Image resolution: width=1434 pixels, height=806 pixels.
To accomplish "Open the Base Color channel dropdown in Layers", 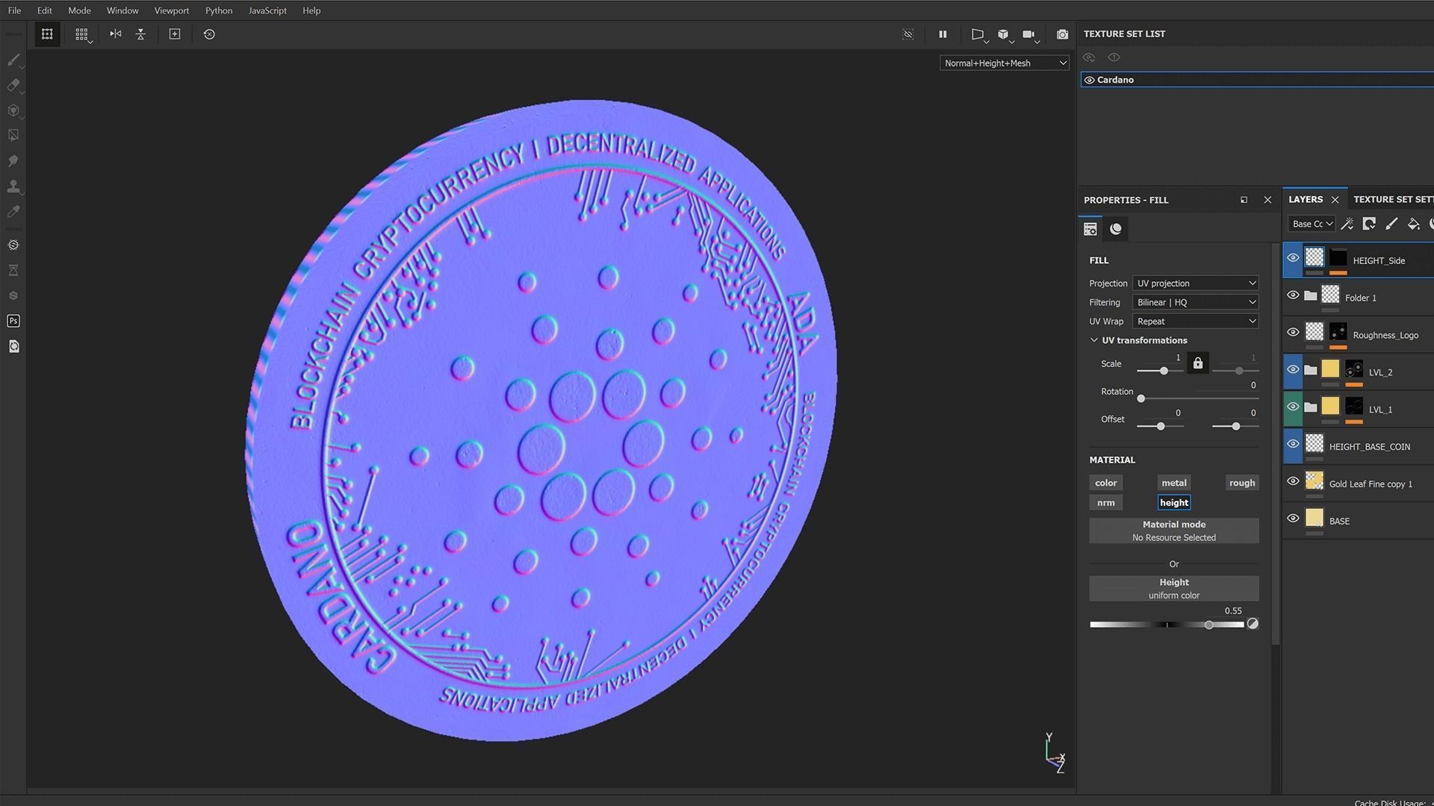I will point(1312,224).
